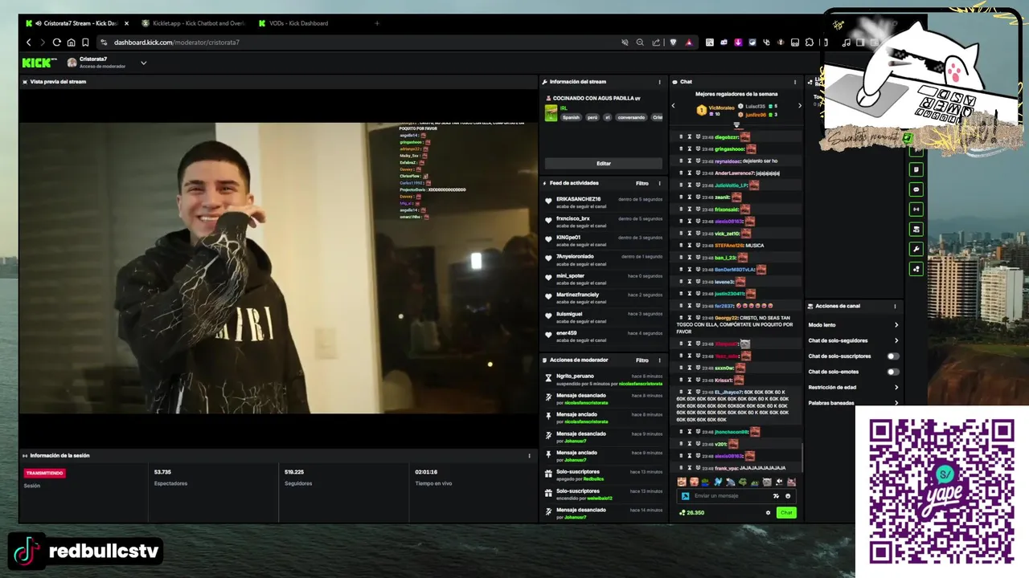Click the frank_vpa username in chat
Viewport: 1029px width, 578px height.
click(727, 468)
